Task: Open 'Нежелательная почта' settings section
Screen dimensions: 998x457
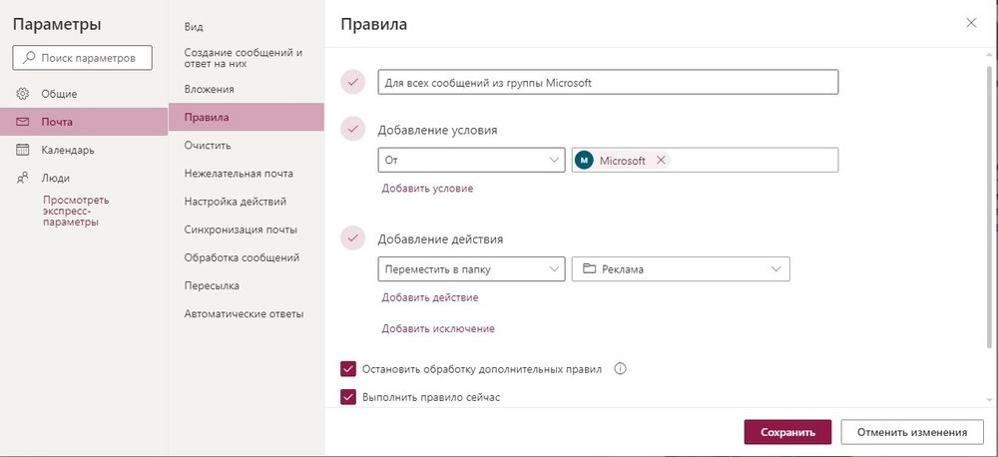Action: 239,174
